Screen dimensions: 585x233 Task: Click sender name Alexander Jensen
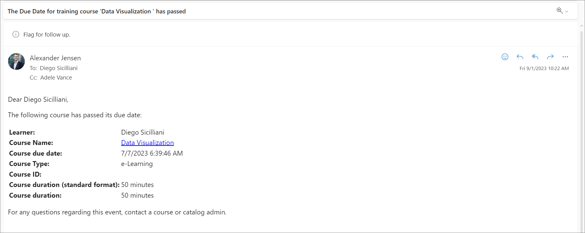pyautogui.click(x=55, y=58)
